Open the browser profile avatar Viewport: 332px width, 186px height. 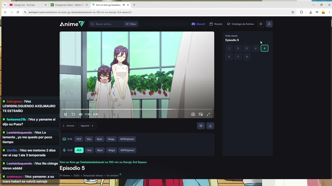pos(323,12)
